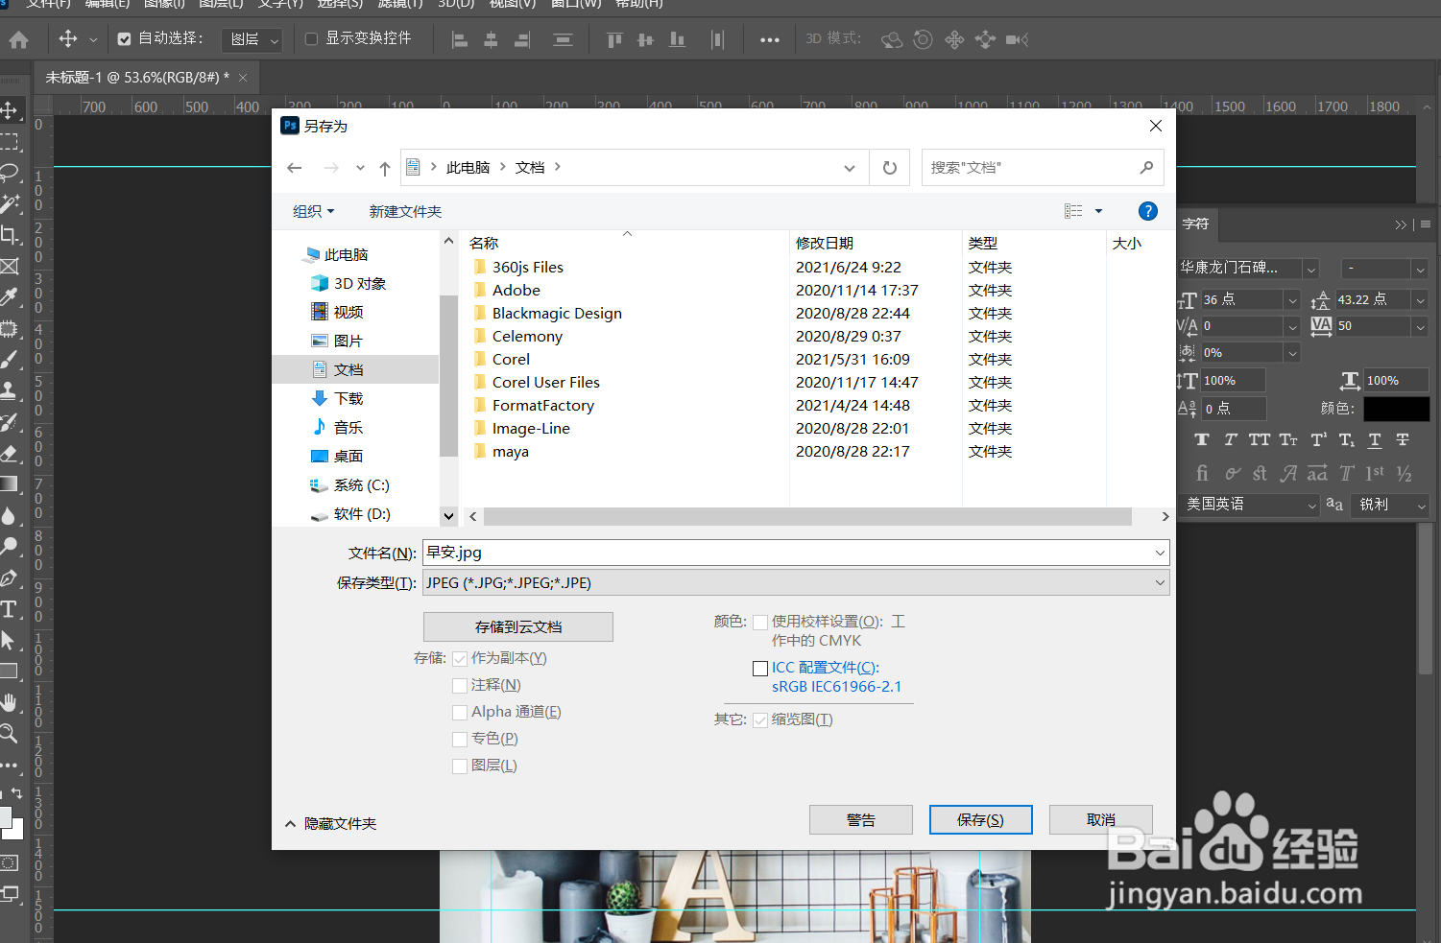The width and height of the screenshot is (1441, 943).
Task: Toggle the Alpha 通道 checkbox
Action: pyautogui.click(x=459, y=712)
